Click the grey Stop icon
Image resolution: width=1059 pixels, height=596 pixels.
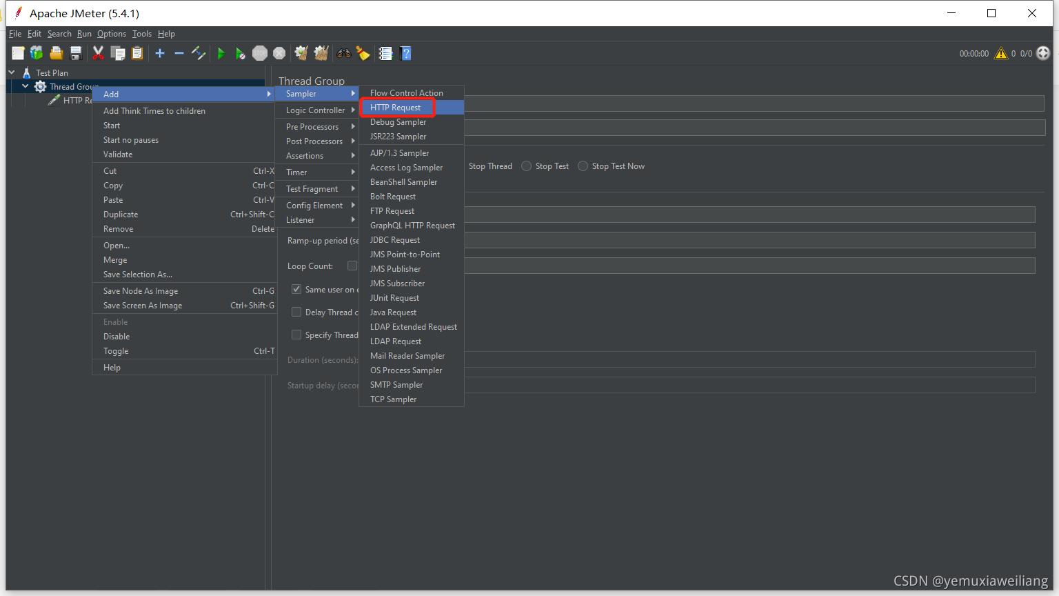point(260,53)
